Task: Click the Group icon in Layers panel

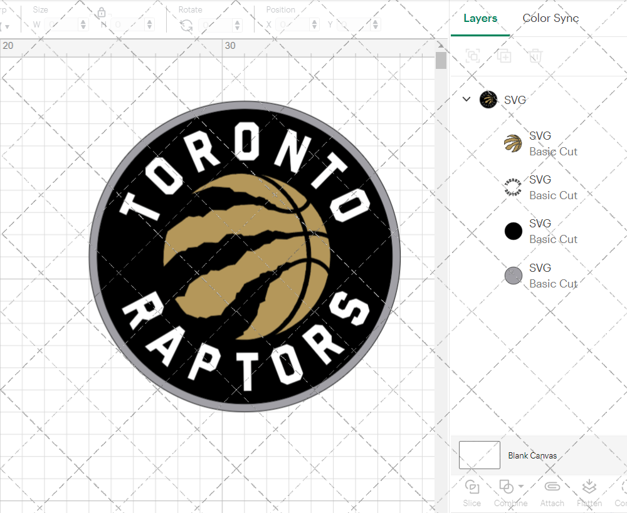Action: (473, 56)
